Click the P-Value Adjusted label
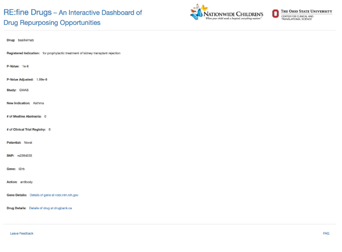The image size is (342, 252). [20, 79]
